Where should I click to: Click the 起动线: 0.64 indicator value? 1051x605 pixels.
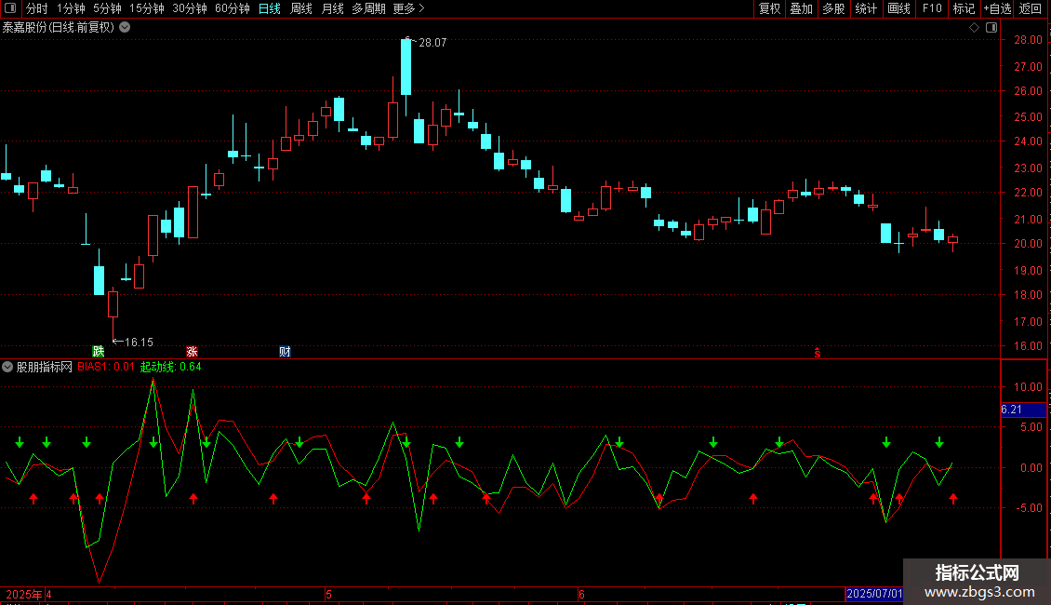click(171, 367)
